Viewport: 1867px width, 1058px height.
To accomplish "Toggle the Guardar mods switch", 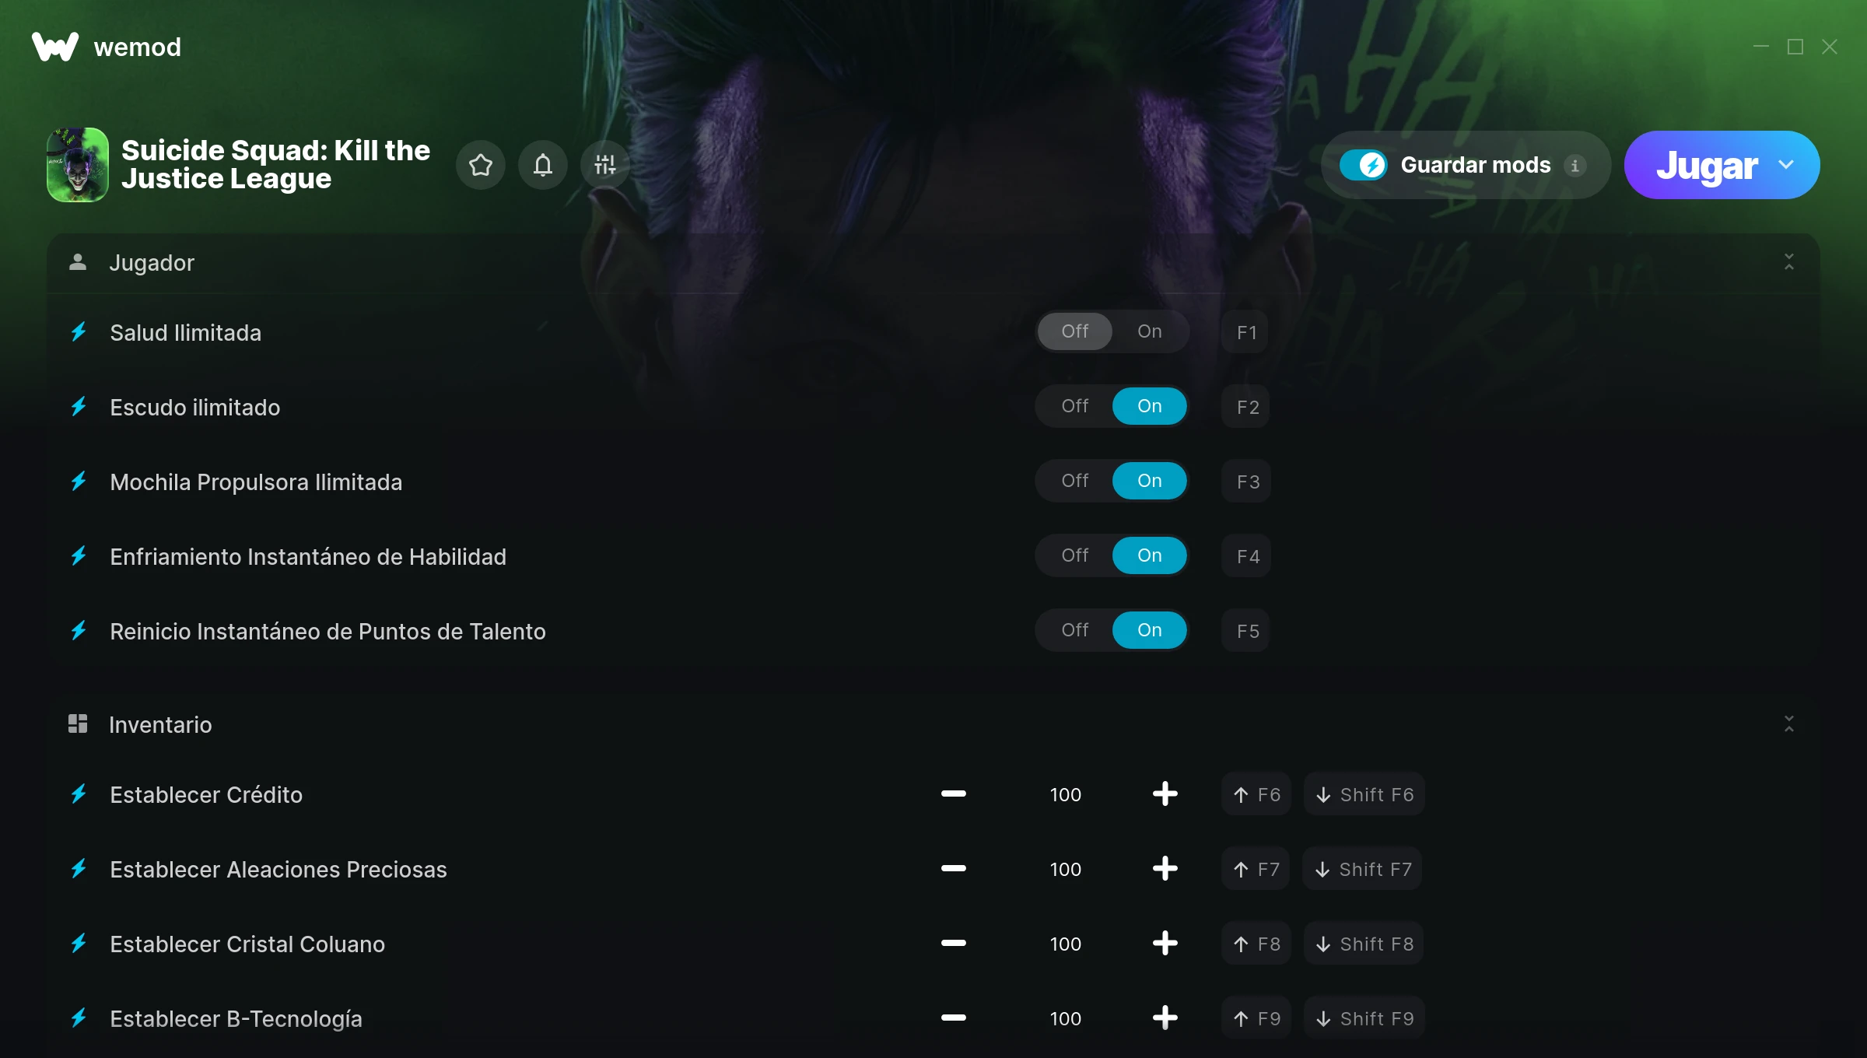I will (1363, 165).
